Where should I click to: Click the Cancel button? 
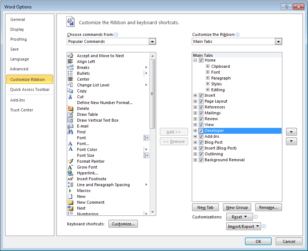(289, 241)
